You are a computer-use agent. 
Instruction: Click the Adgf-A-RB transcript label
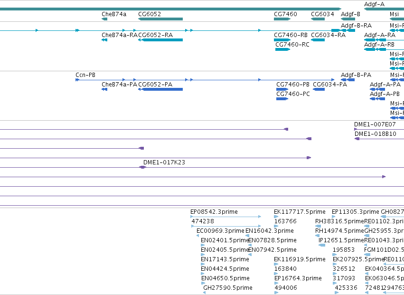(x=379, y=45)
